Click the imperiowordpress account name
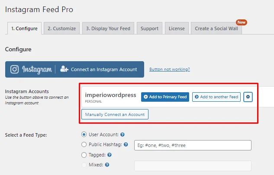This screenshot has width=274, height=175. point(110,95)
